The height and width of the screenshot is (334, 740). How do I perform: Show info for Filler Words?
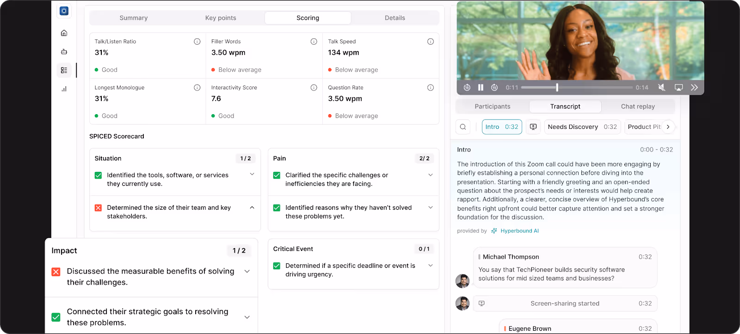(314, 42)
